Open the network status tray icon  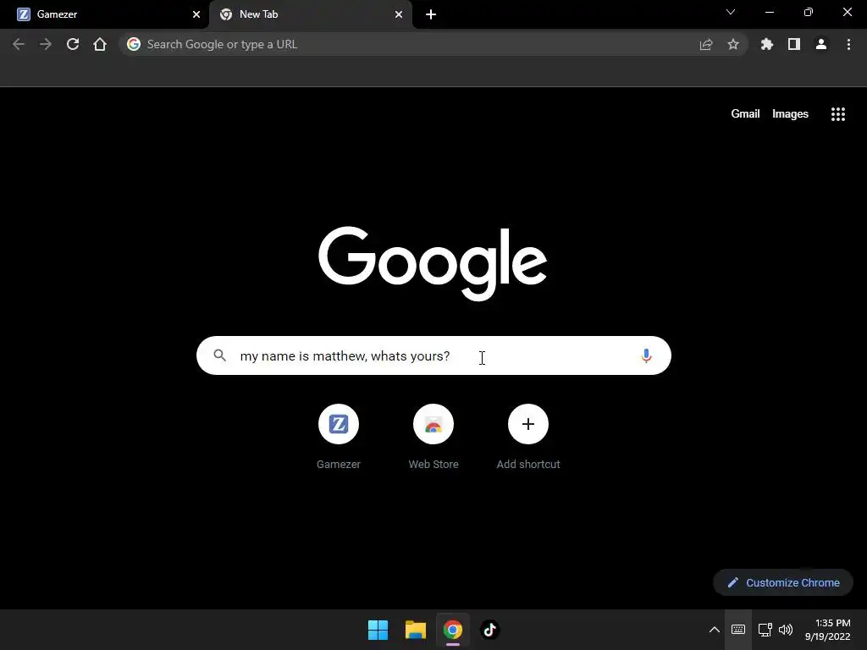[765, 630]
